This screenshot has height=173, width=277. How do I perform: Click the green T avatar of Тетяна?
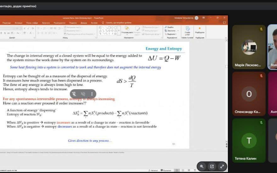click(x=249, y=141)
